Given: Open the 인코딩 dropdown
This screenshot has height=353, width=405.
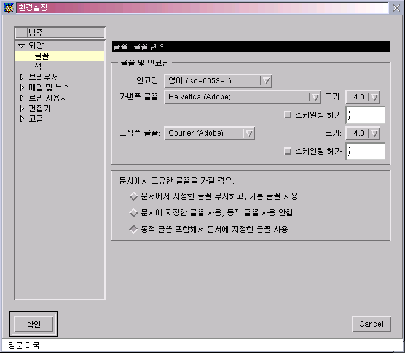Looking at the screenshot, I should 265,80.
